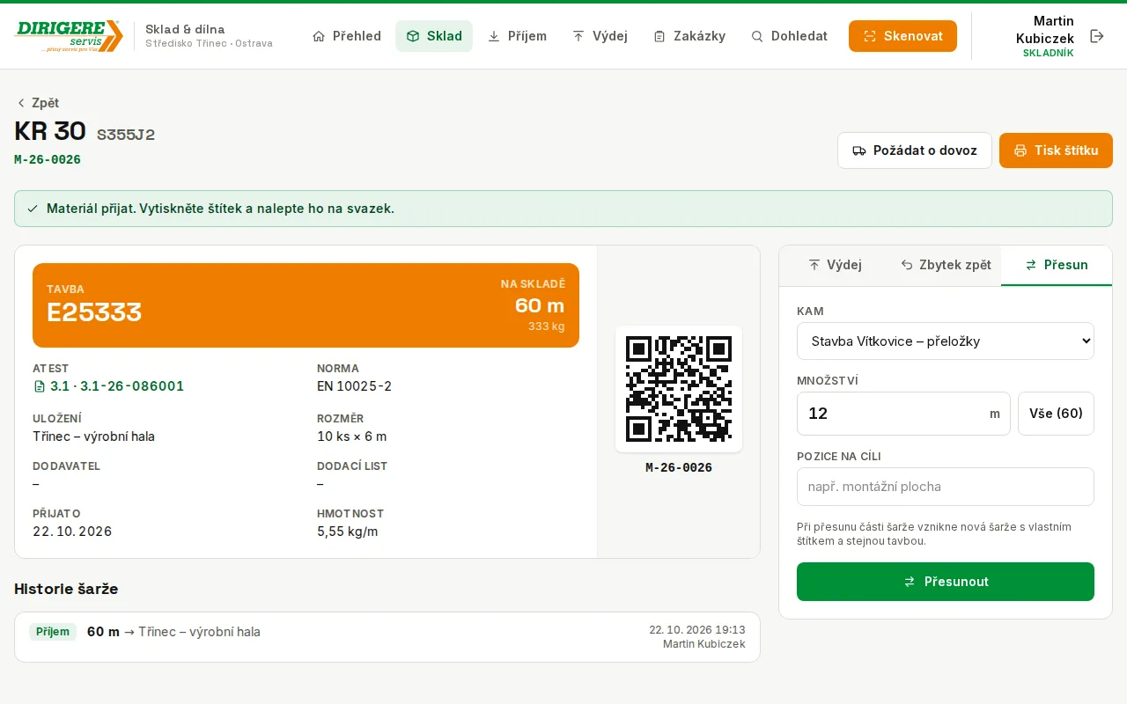
Task: Click the QR code for M-26-0026
Action: coord(679,389)
